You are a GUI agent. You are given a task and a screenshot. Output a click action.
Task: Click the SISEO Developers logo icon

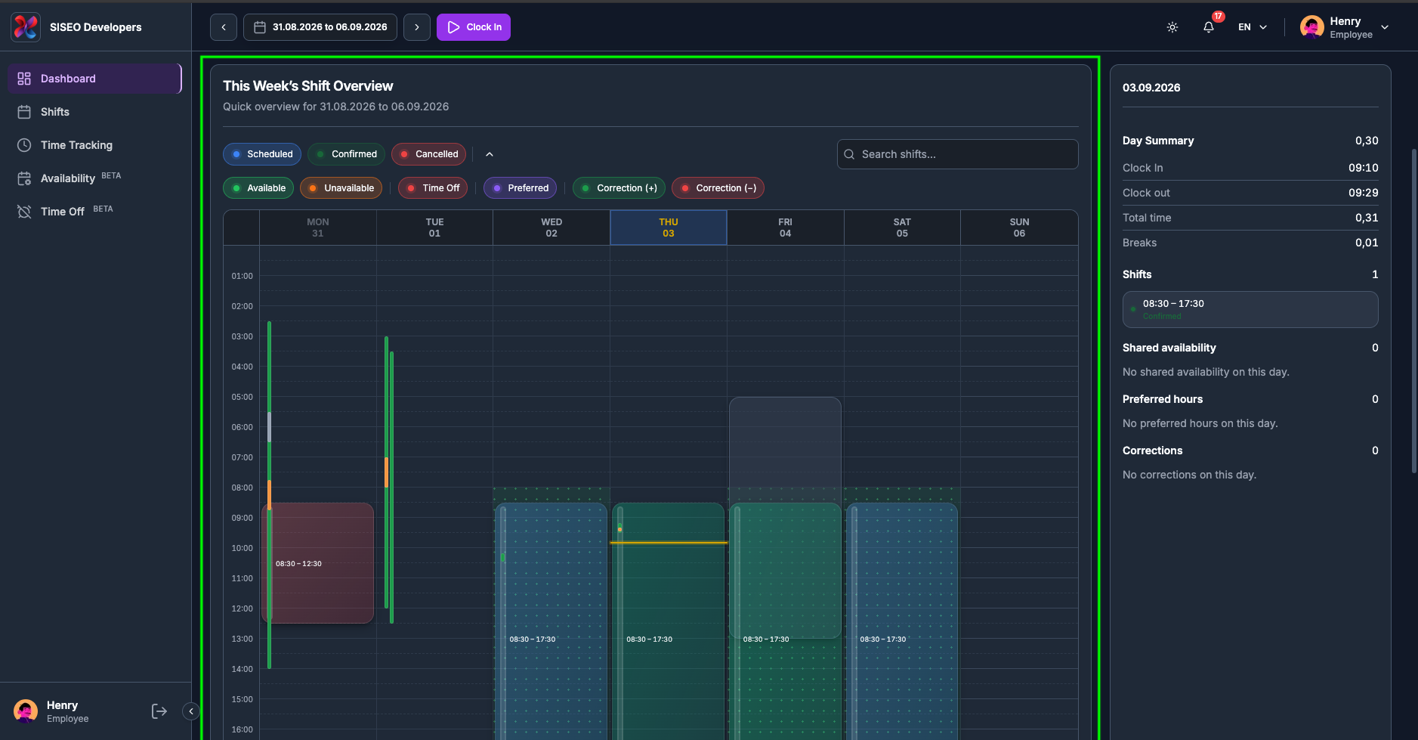click(x=25, y=27)
